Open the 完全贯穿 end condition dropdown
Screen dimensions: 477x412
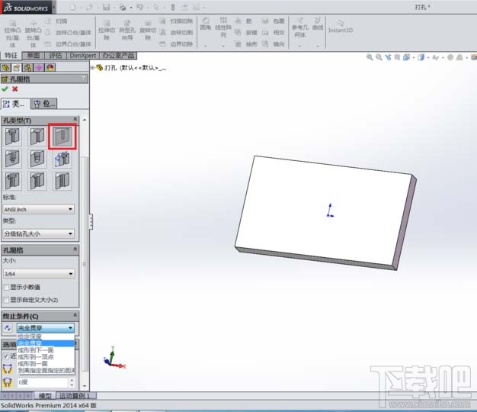coord(45,327)
